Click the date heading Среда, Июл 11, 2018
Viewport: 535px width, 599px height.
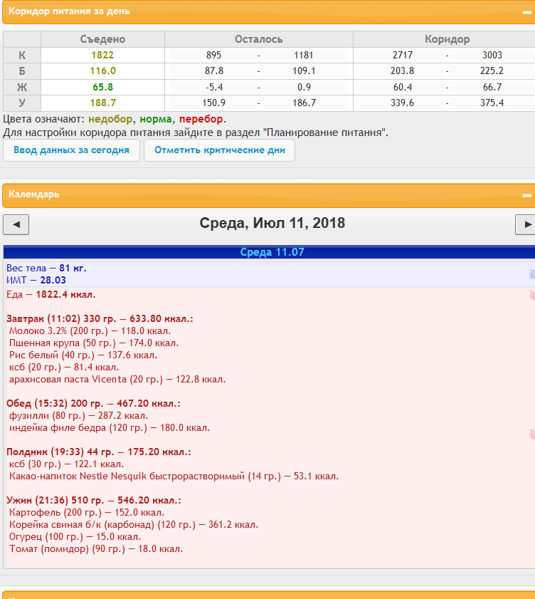[x=272, y=224]
